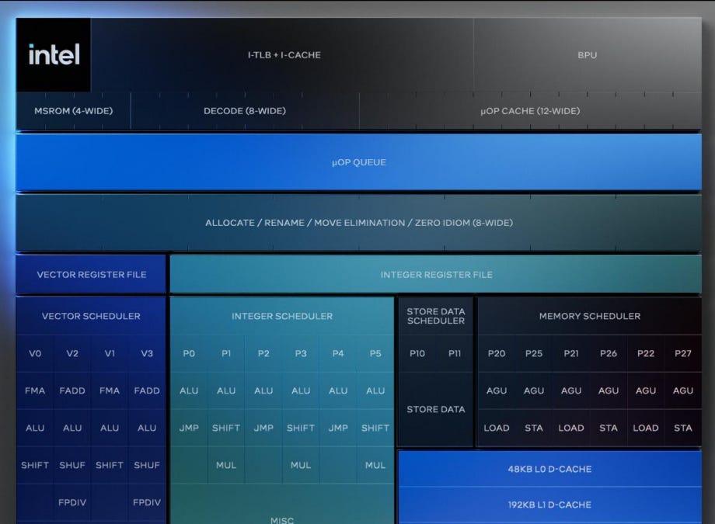Click the Intel logo
This screenshot has height=524, width=715.
54,54
